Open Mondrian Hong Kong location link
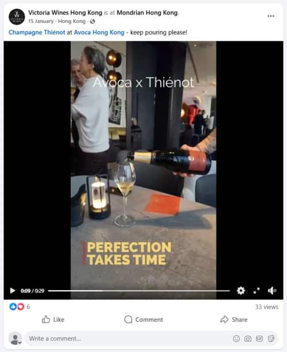This screenshot has width=287, height=352. click(147, 13)
